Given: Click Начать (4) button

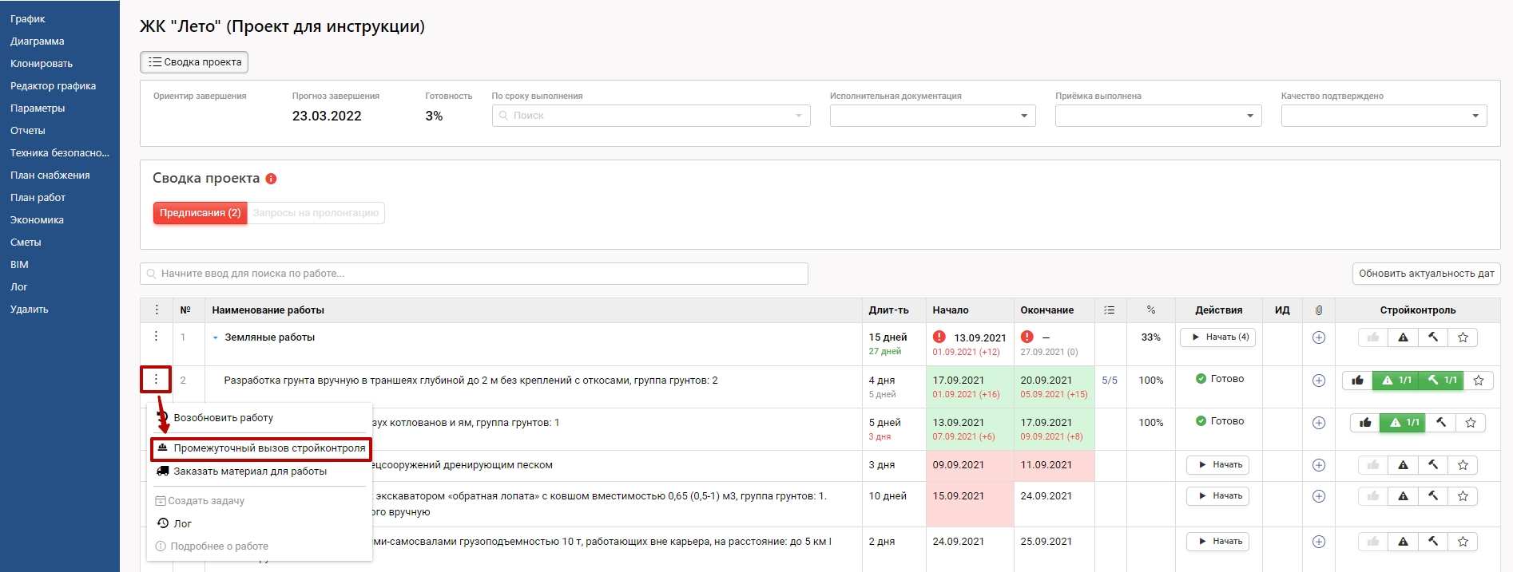Looking at the screenshot, I should click(1217, 337).
